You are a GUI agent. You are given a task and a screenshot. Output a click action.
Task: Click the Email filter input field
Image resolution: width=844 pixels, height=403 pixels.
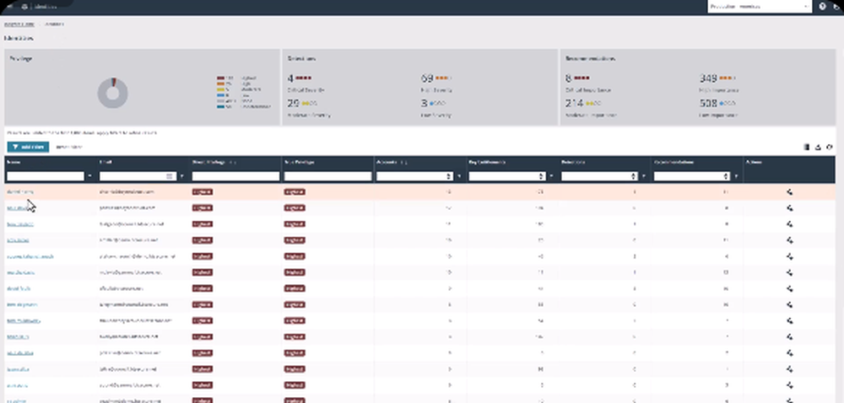point(138,176)
